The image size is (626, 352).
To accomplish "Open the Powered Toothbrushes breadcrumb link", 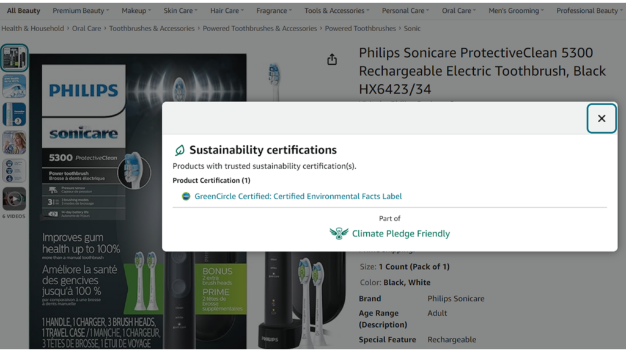I will (x=362, y=28).
